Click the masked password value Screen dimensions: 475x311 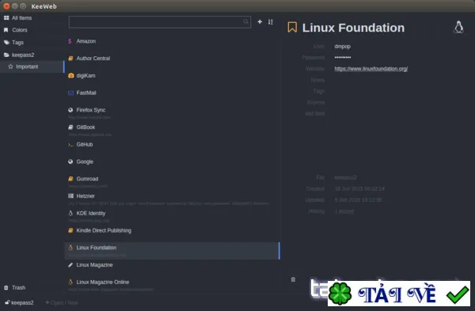(343, 57)
